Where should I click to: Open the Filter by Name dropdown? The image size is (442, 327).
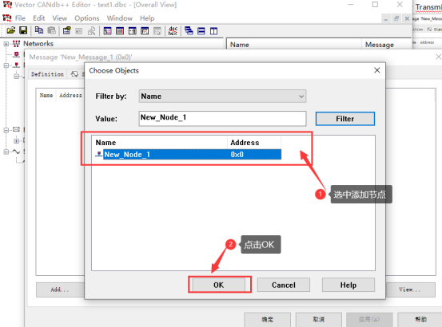pos(222,97)
